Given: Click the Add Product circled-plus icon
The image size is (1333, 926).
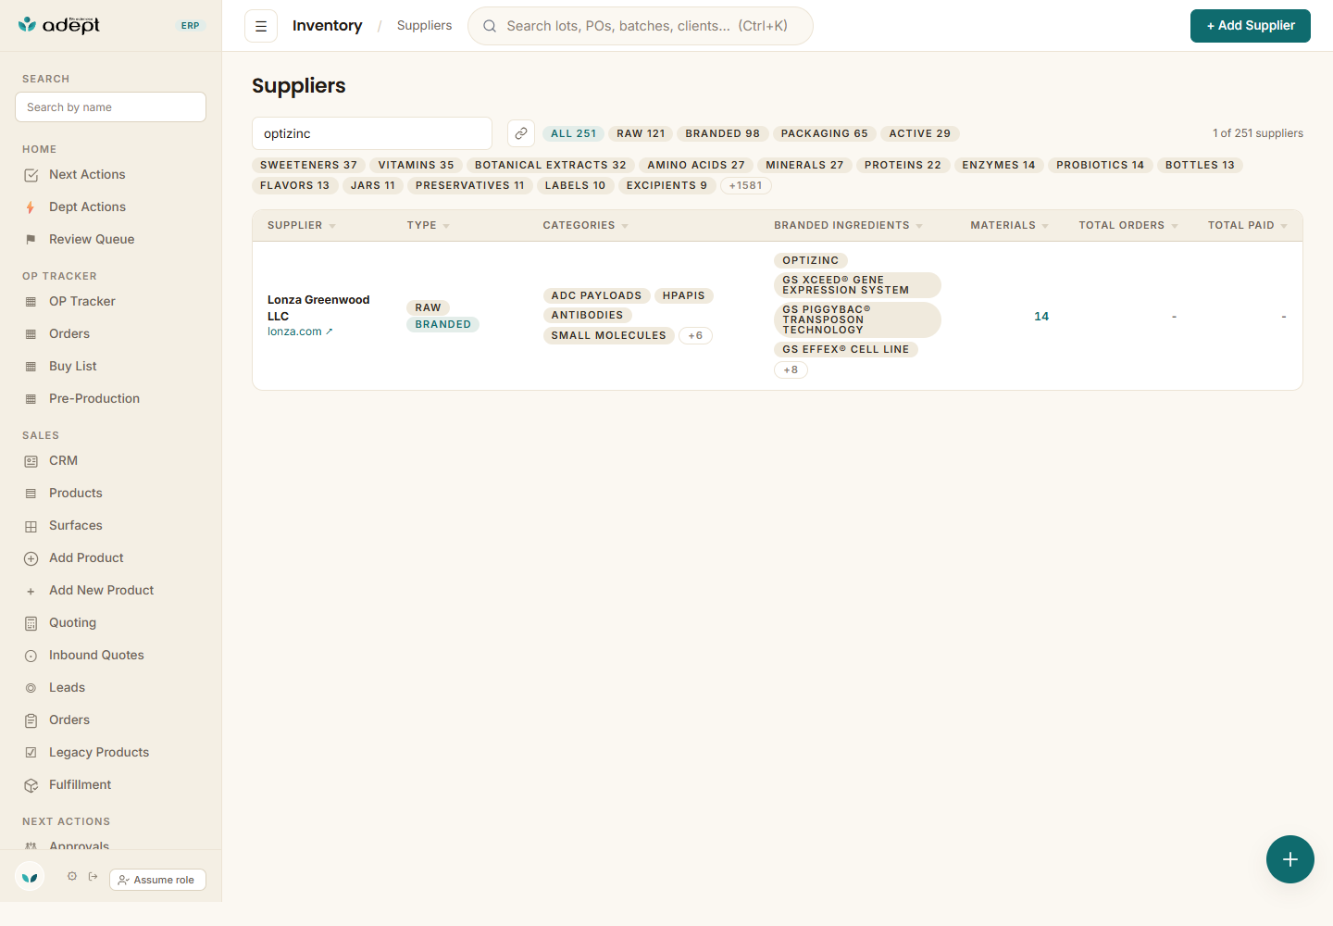Looking at the screenshot, I should [x=31, y=558].
